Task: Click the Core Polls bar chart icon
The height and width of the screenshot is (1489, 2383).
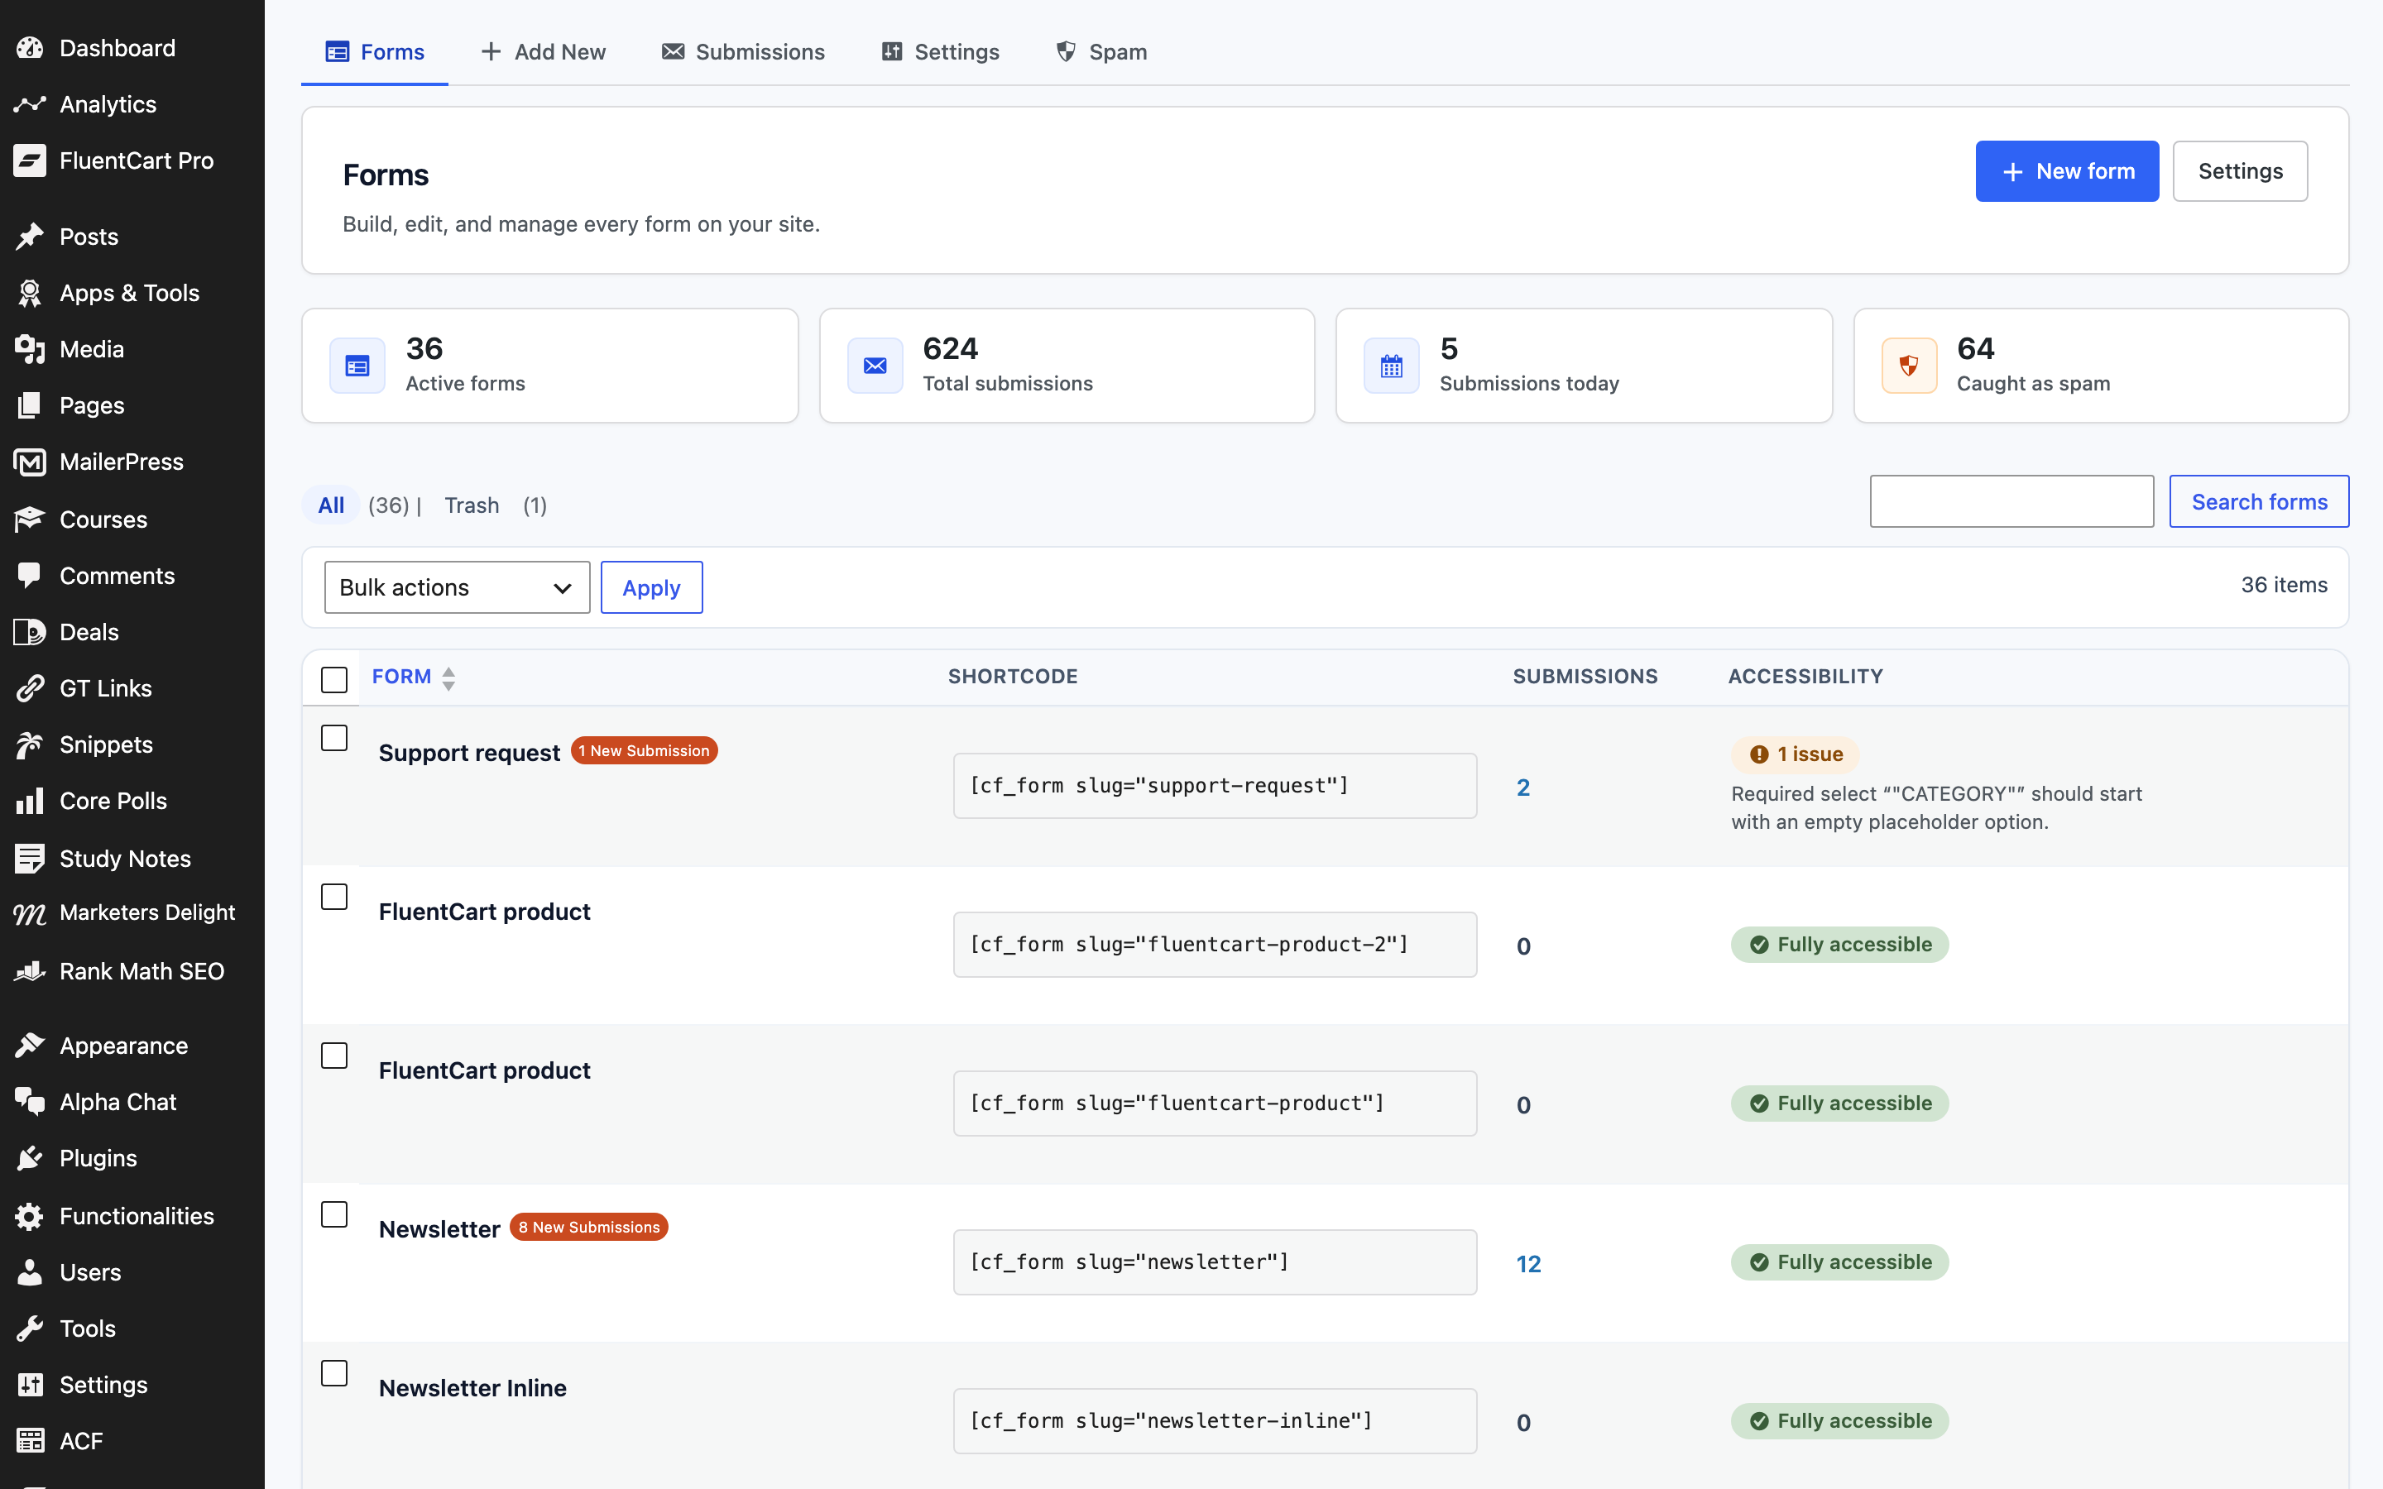Action: coord(30,800)
